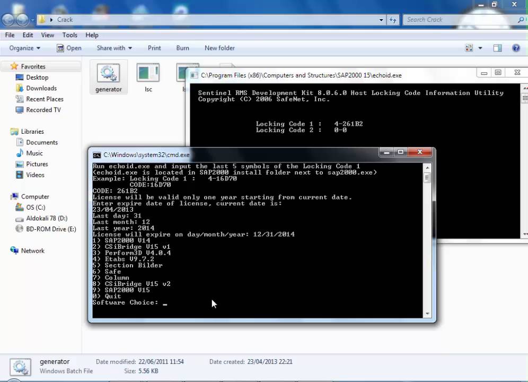This screenshot has width=528, height=382.
Task: Open BD-ROM Drive (E:)
Action: [51, 229]
